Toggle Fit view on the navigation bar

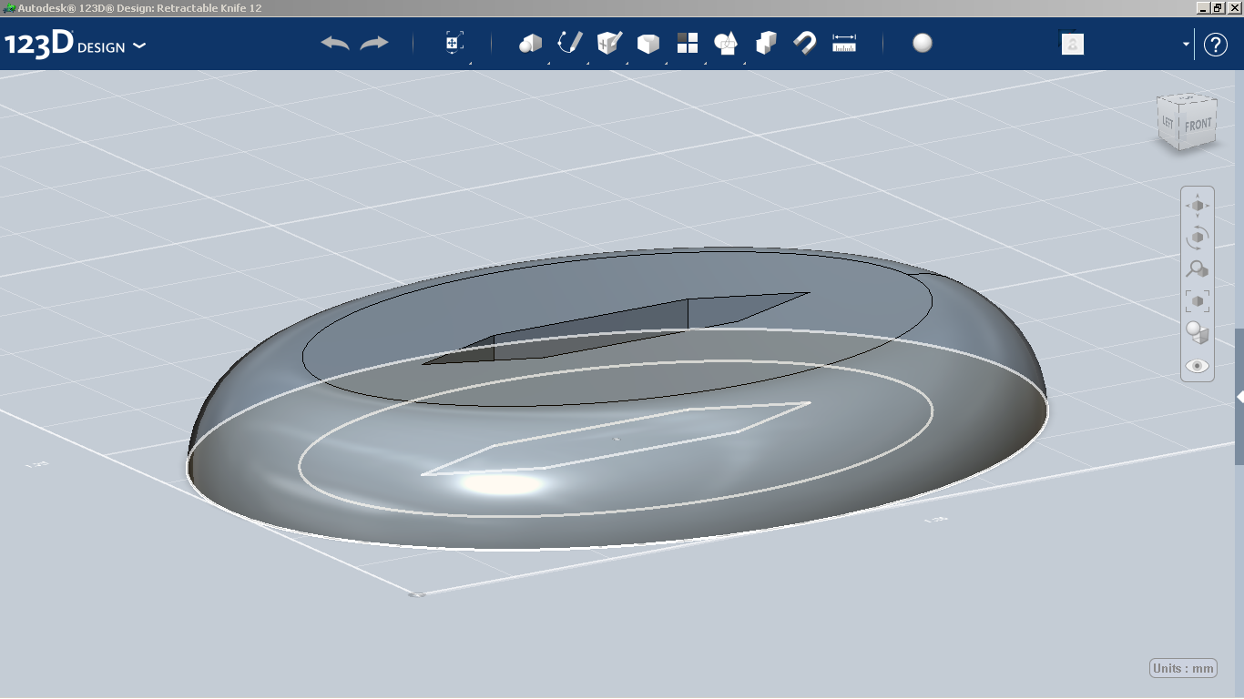click(x=1197, y=298)
